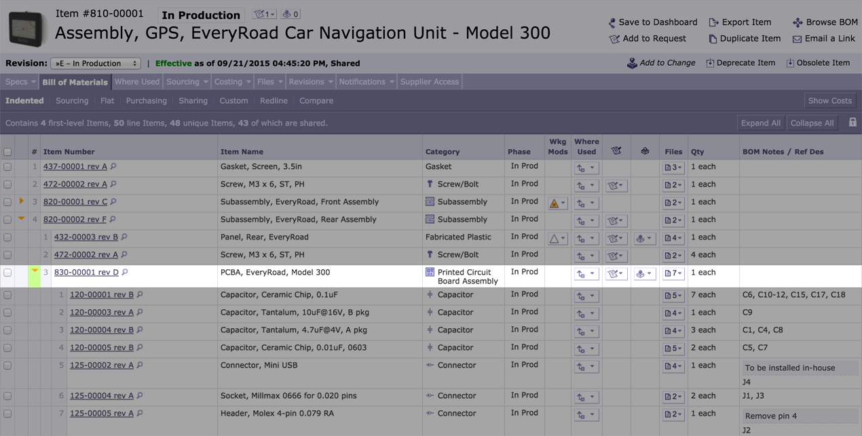This screenshot has height=436, width=862.
Task: Click the stamp icon on the 432-00003 Panel row
Action: [644, 238]
